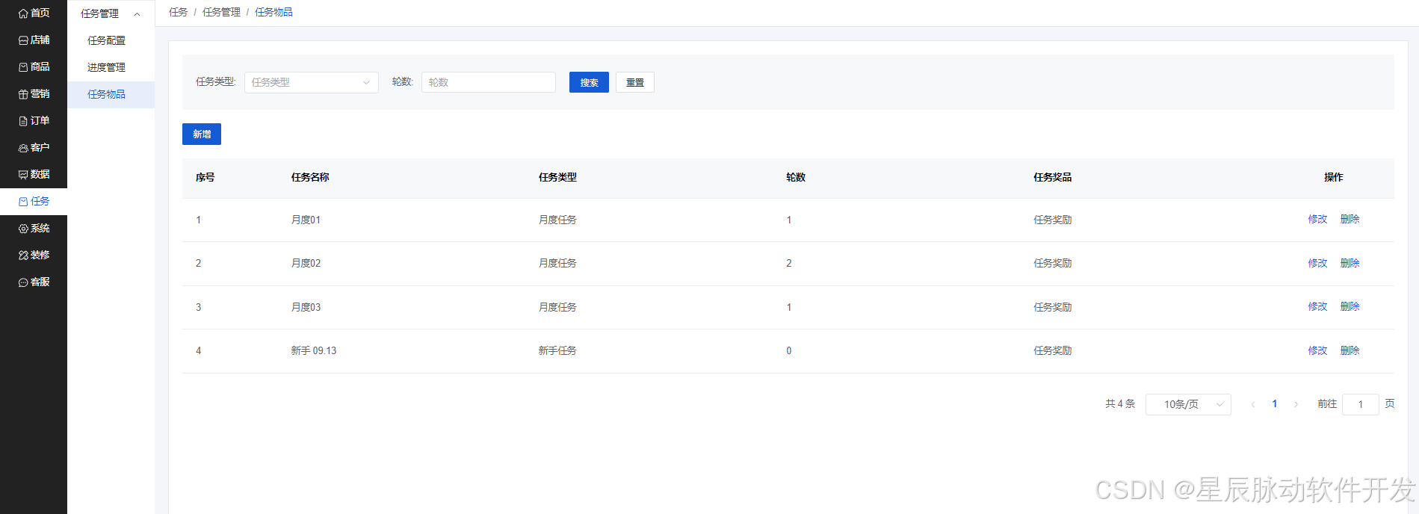Click the blue 搜索 button
The image size is (1419, 514).
[x=589, y=82]
